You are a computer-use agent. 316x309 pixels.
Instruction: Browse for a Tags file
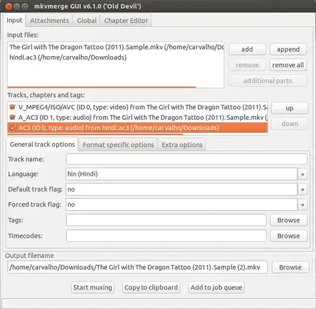pos(288,220)
